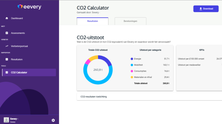Click the Consumpties legend color dot
The image size is (222, 124).
coord(132,71)
